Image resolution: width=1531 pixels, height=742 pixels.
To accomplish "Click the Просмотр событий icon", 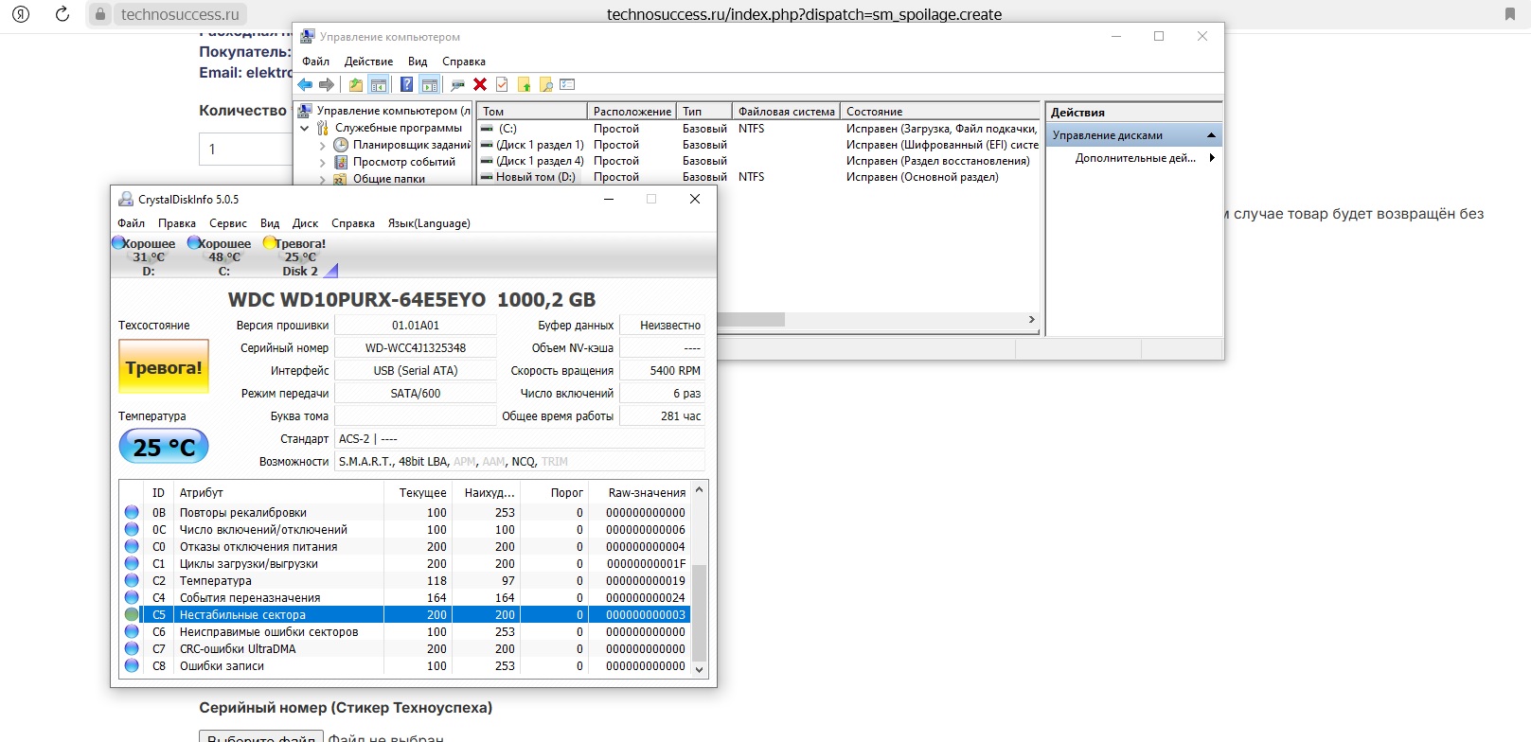I will tap(341, 162).
